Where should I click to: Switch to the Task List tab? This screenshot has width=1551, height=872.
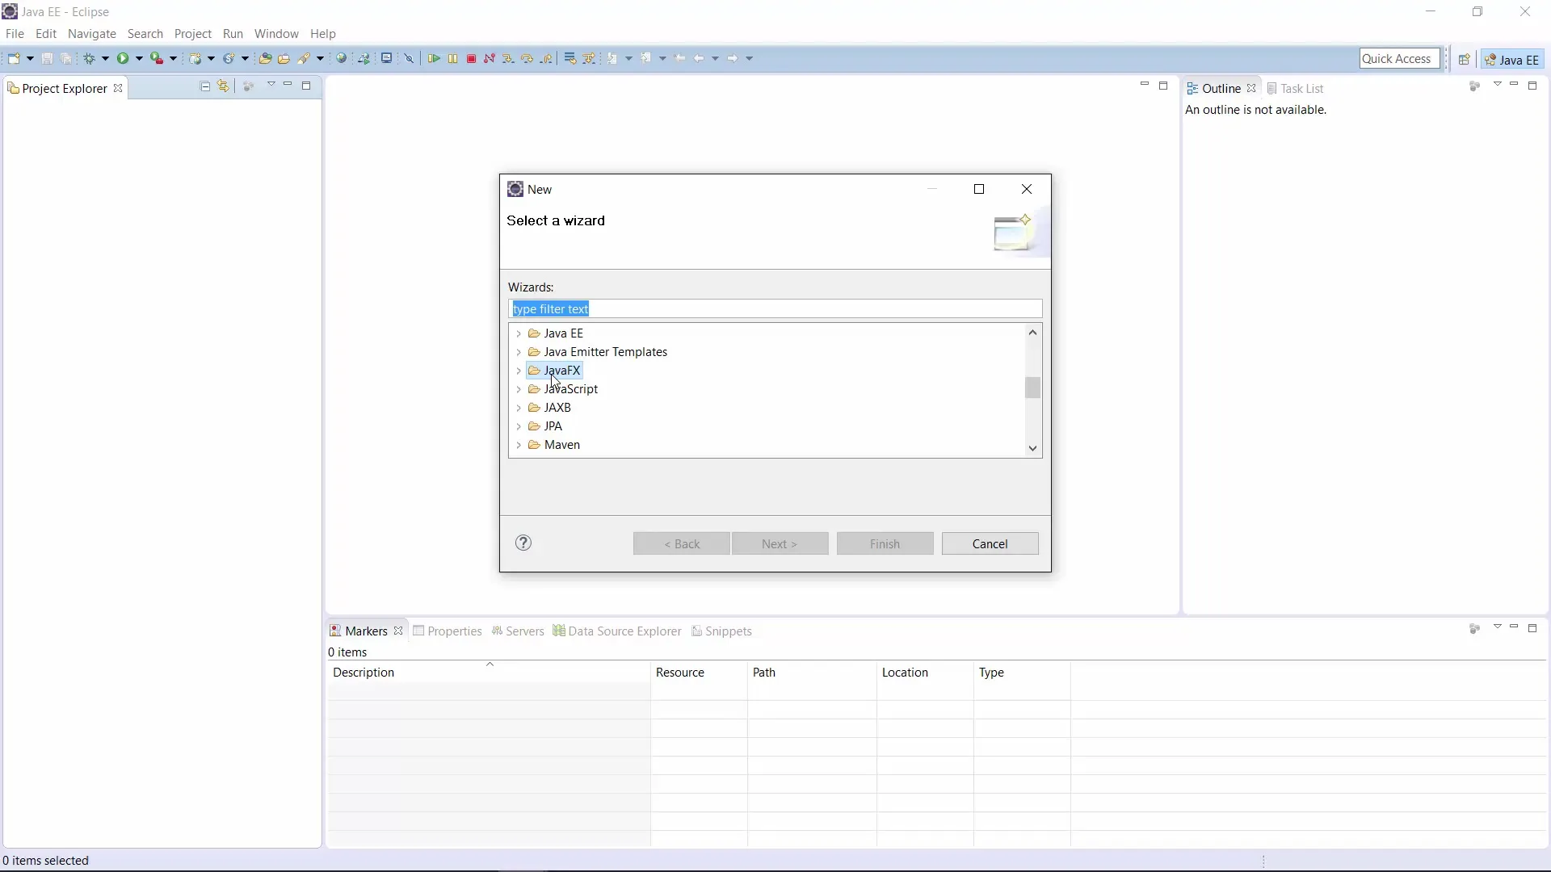[1296, 88]
